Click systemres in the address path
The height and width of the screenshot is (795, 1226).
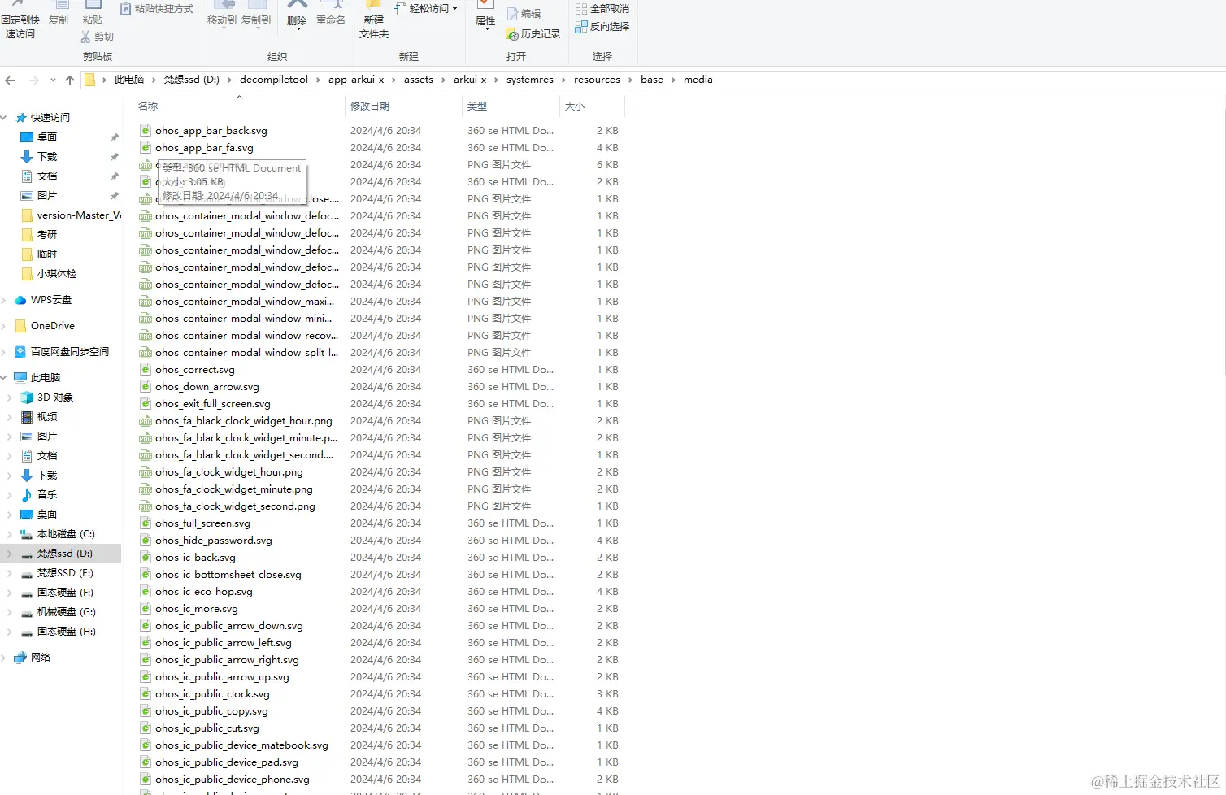pos(530,80)
